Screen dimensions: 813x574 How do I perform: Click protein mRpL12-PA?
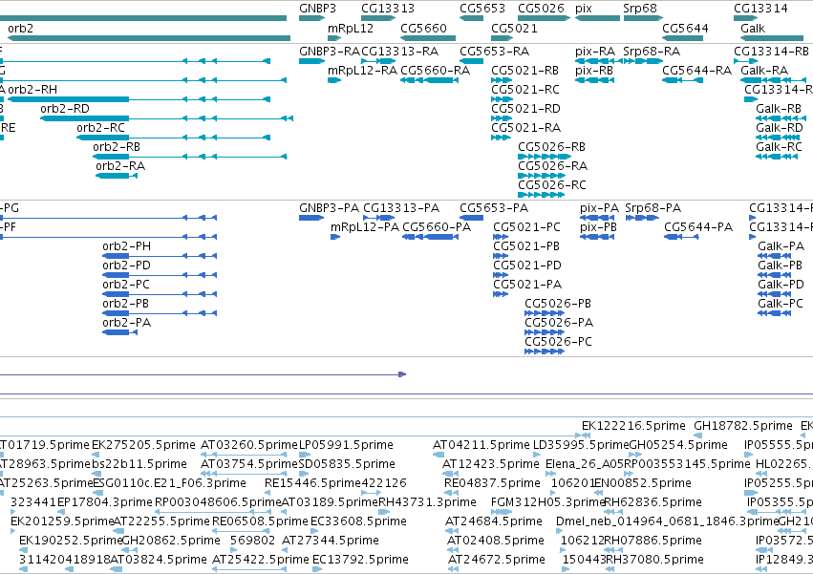pos(365,227)
